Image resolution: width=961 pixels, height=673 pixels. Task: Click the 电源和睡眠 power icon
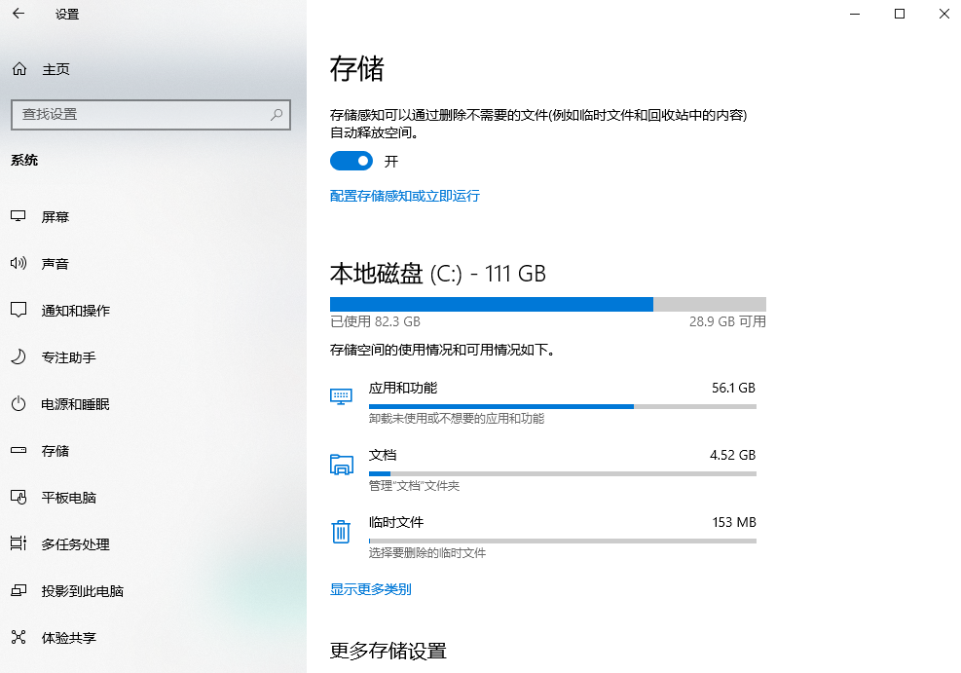(x=18, y=404)
